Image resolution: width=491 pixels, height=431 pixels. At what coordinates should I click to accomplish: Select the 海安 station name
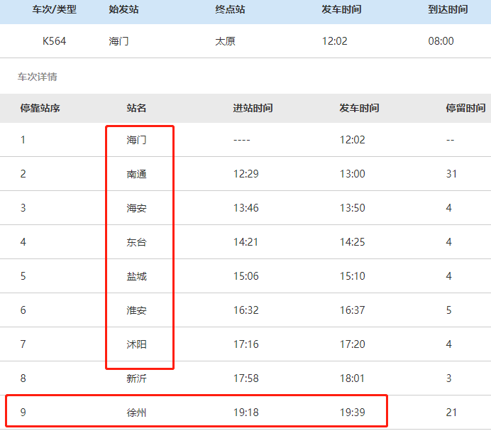point(136,208)
